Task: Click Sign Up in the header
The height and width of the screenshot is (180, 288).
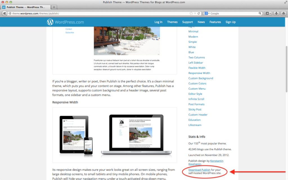Action: 231,22
